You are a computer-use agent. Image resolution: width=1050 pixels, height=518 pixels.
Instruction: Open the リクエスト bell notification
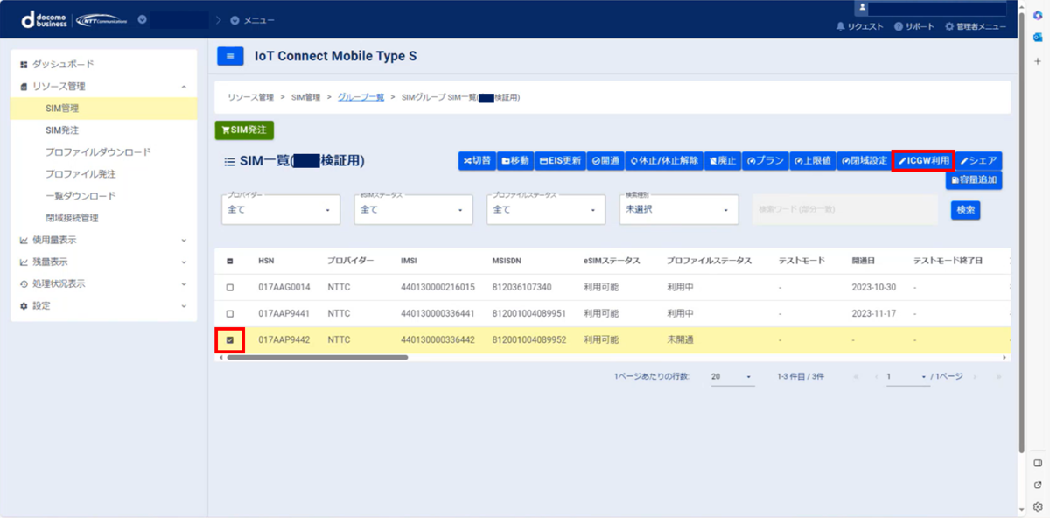click(860, 27)
